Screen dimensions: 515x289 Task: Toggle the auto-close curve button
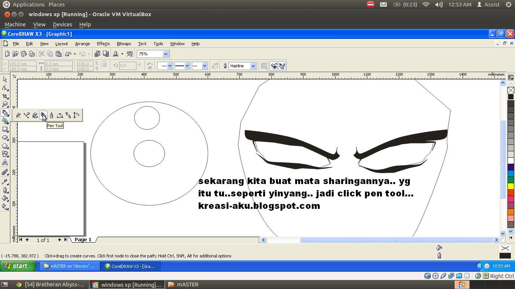(x=215, y=66)
